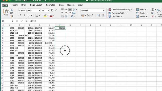
Task: Select cell E7 containing 0.855375
Action: (x=50, y=43)
